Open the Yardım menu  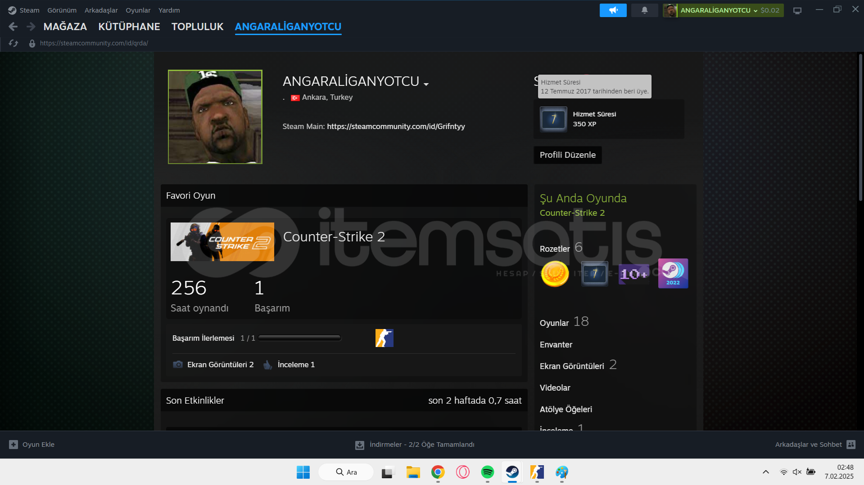pyautogui.click(x=169, y=10)
